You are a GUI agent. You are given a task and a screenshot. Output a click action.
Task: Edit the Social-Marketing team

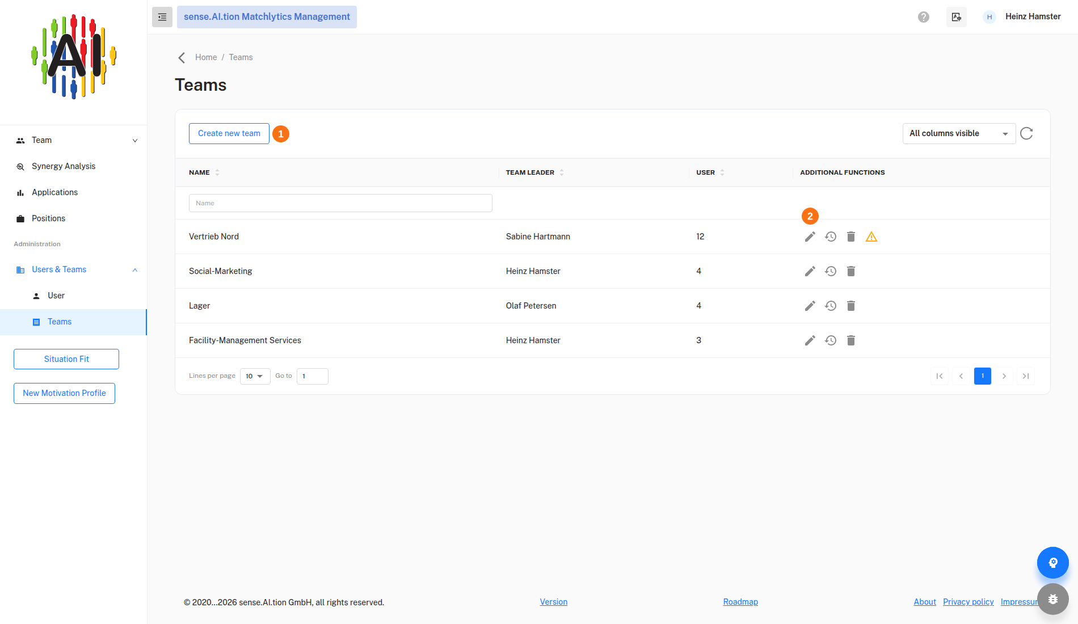click(810, 271)
